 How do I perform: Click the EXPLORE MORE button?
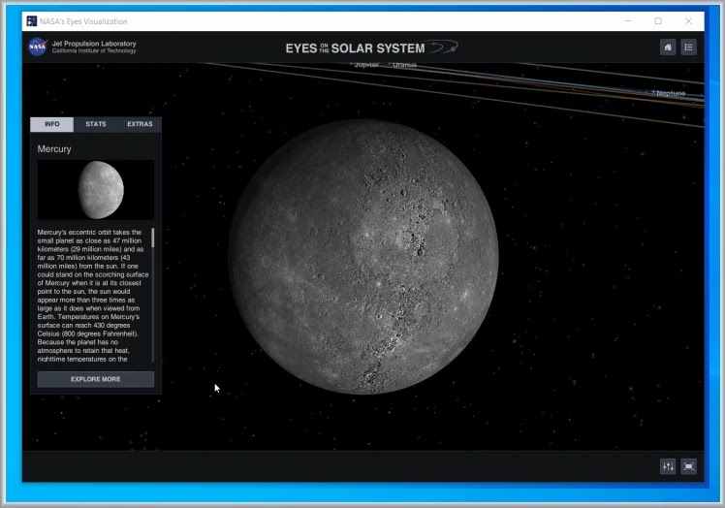pyautogui.click(x=96, y=379)
